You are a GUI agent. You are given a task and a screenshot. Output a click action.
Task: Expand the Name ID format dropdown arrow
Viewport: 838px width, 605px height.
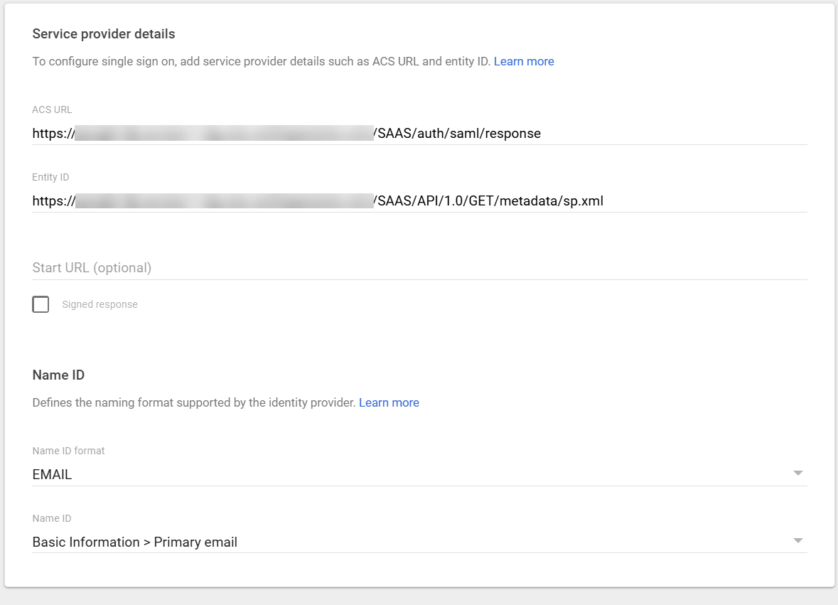point(798,473)
